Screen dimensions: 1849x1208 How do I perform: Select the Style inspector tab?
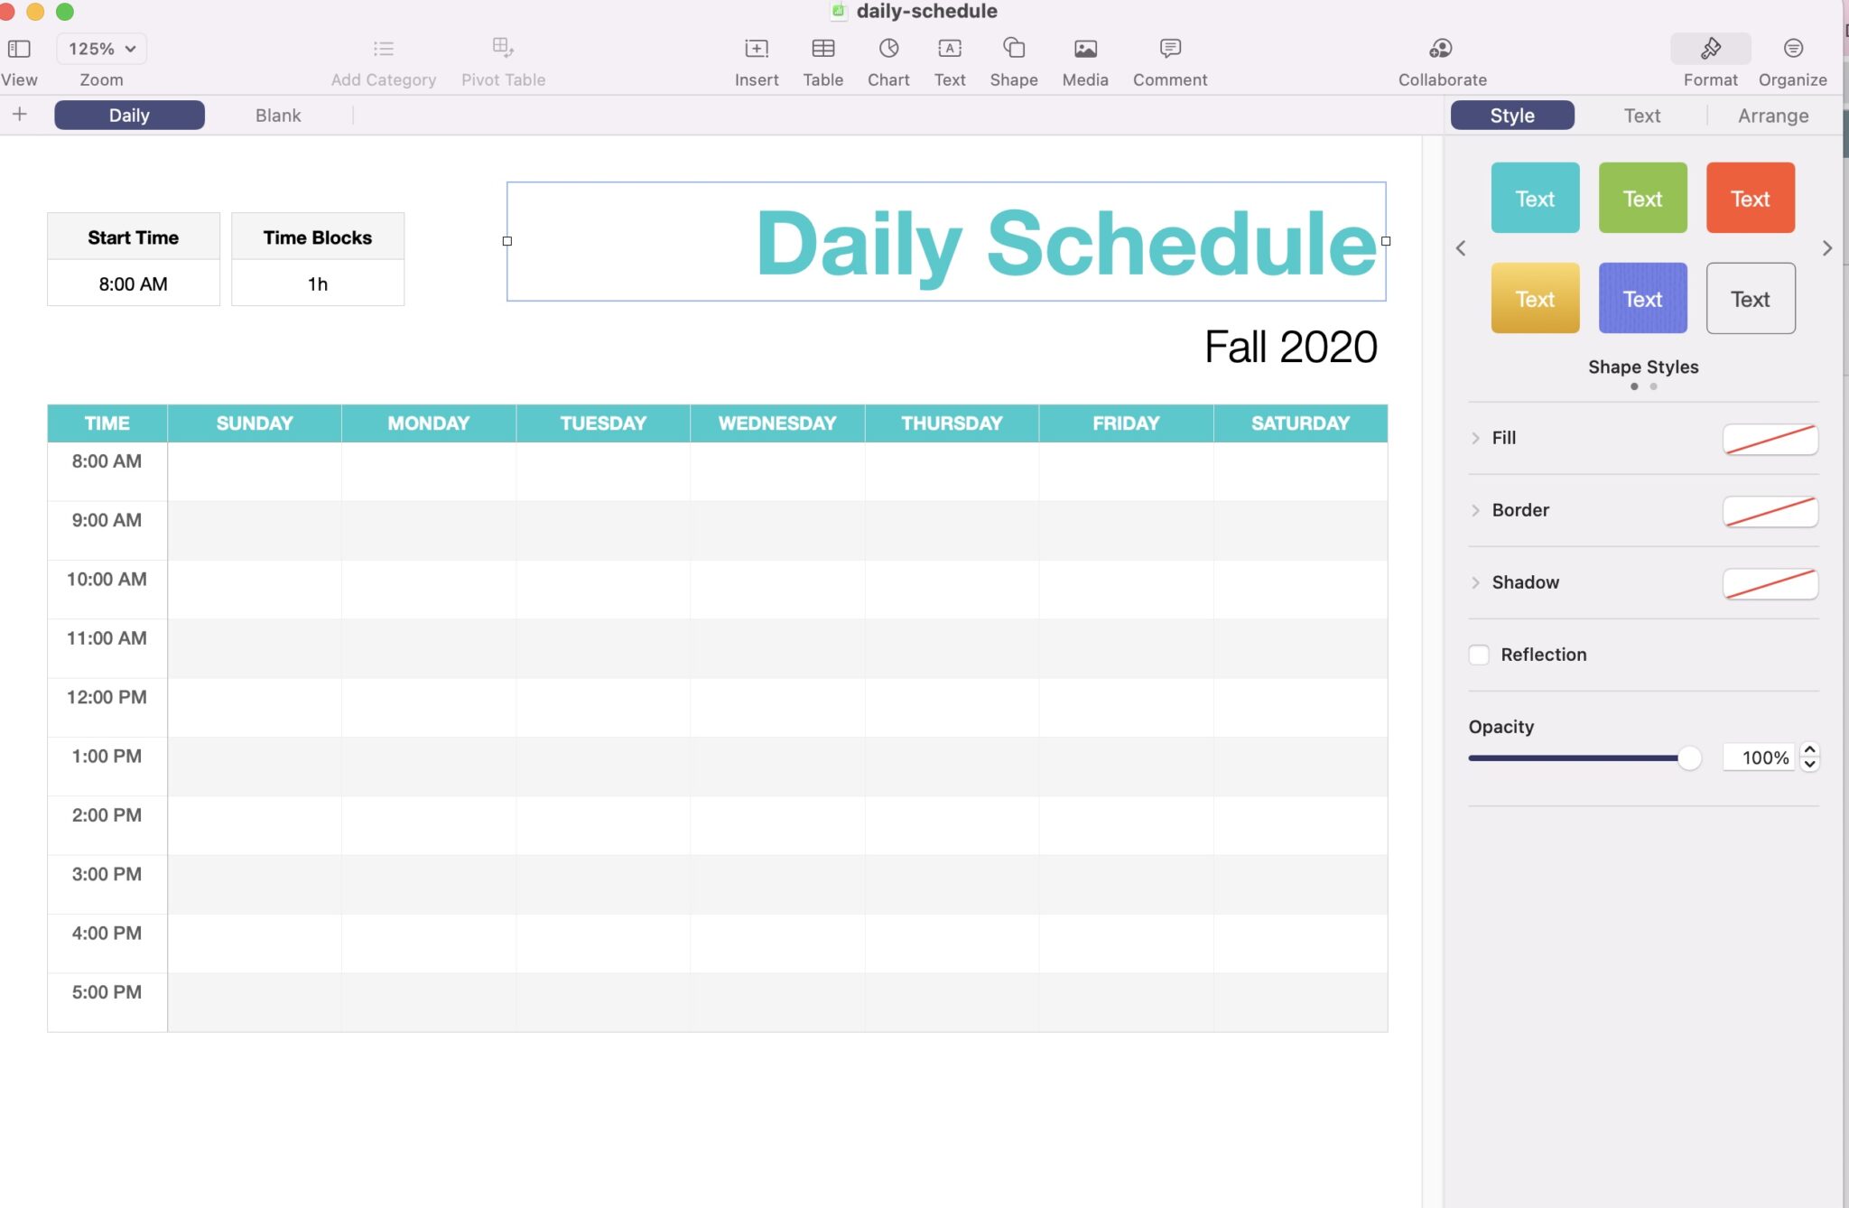1512,115
